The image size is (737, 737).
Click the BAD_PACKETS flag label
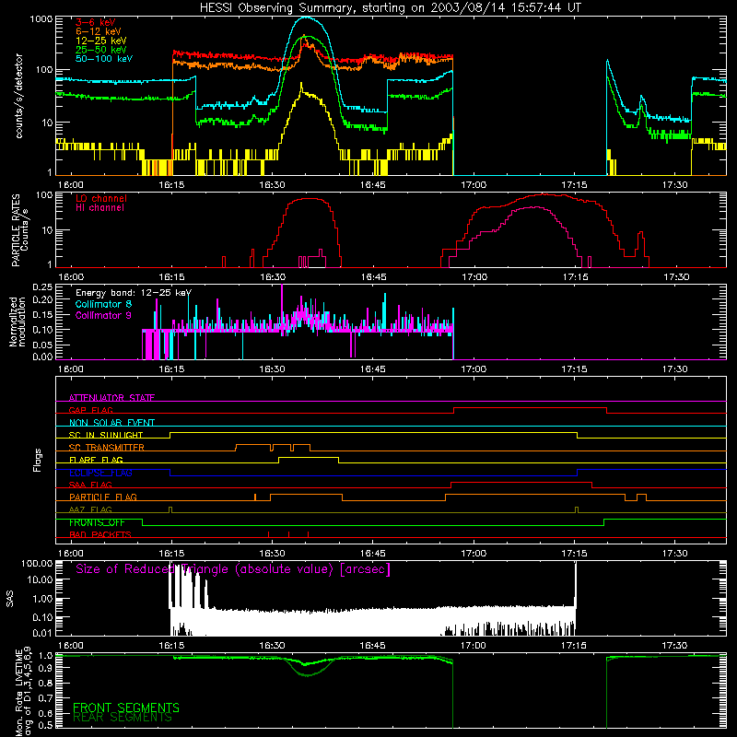[100, 534]
